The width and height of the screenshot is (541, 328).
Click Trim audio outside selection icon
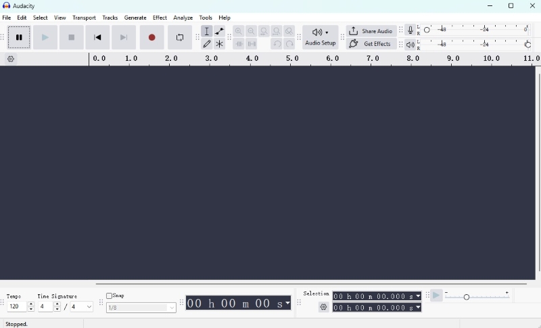click(x=239, y=44)
